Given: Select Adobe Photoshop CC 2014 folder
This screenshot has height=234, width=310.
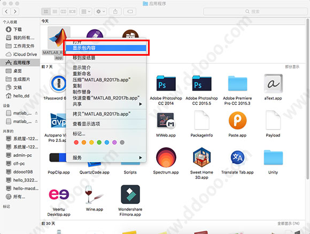Looking at the screenshot, I should pos(166,83).
